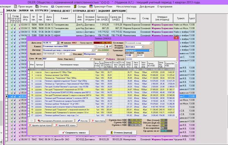Click the red X of Удал. строку

(x=93, y=121)
